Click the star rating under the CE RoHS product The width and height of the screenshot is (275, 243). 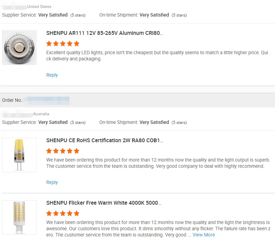(x=63, y=151)
